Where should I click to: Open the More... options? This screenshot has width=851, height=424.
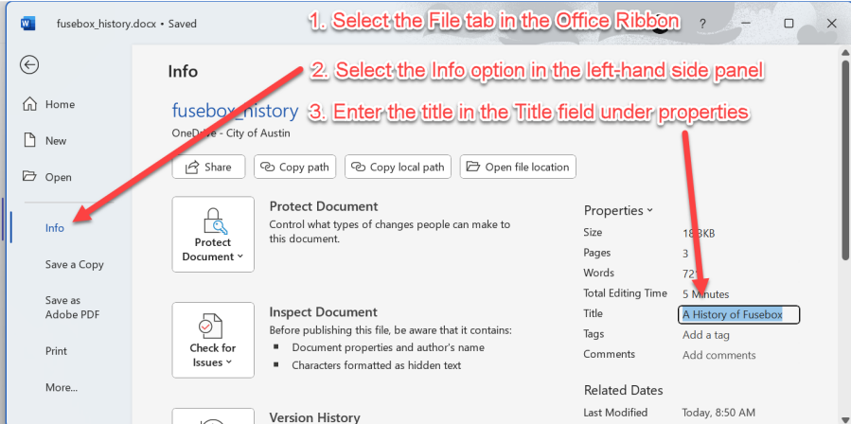(62, 387)
